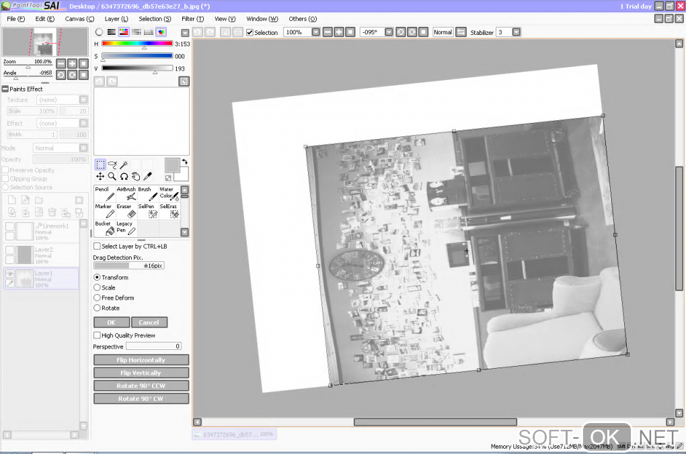The height and width of the screenshot is (454, 686).
Task: Open the Canvas menu
Action: pyautogui.click(x=79, y=19)
